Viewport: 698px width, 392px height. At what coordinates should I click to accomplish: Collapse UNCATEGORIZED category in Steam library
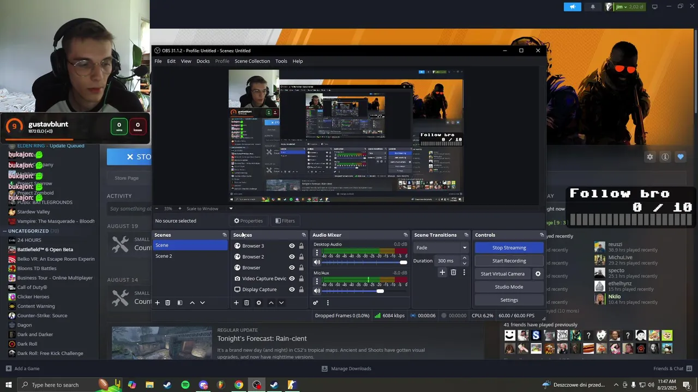tap(4, 231)
